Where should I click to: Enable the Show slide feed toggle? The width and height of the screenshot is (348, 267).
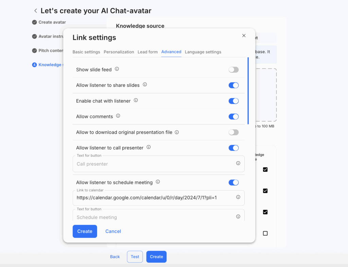pyautogui.click(x=233, y=70)
